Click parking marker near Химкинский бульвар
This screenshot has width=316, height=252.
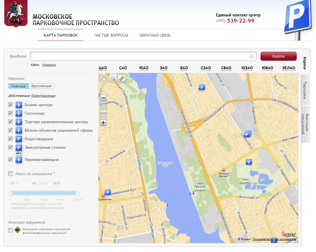(x=108, y=192)
